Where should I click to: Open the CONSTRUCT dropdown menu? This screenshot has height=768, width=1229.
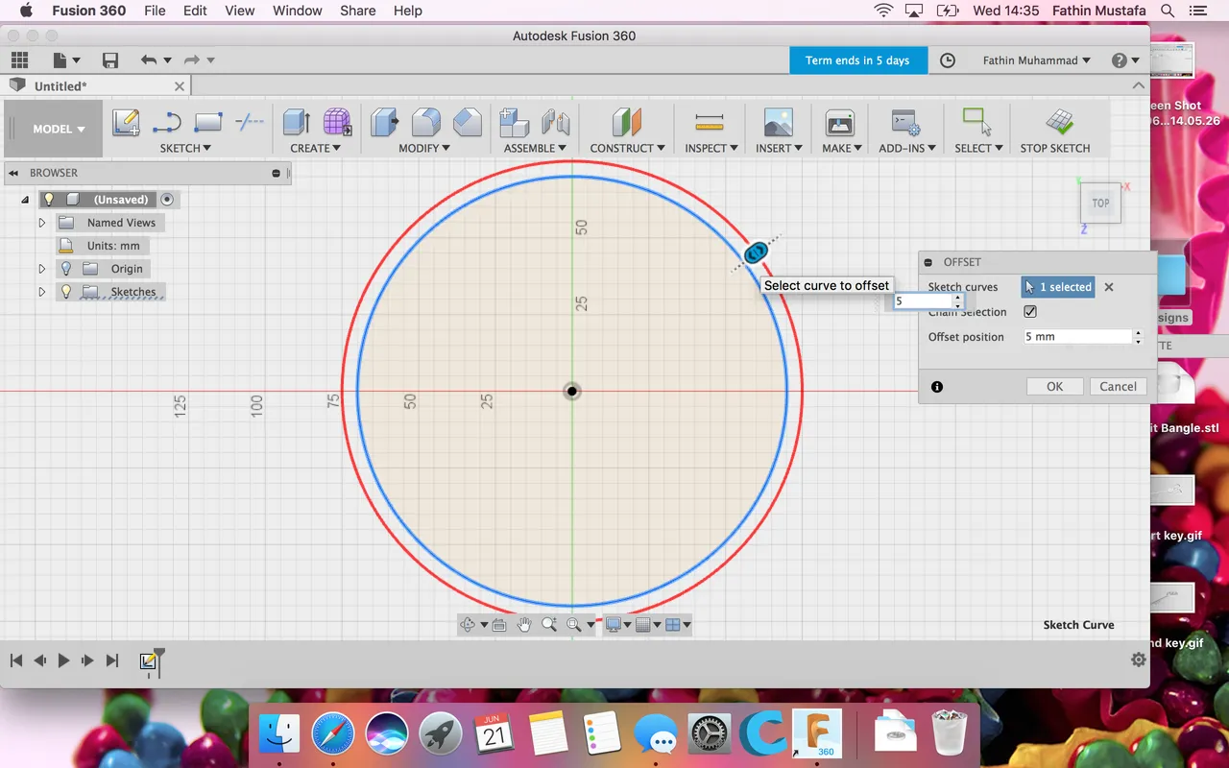coord(627,148)
